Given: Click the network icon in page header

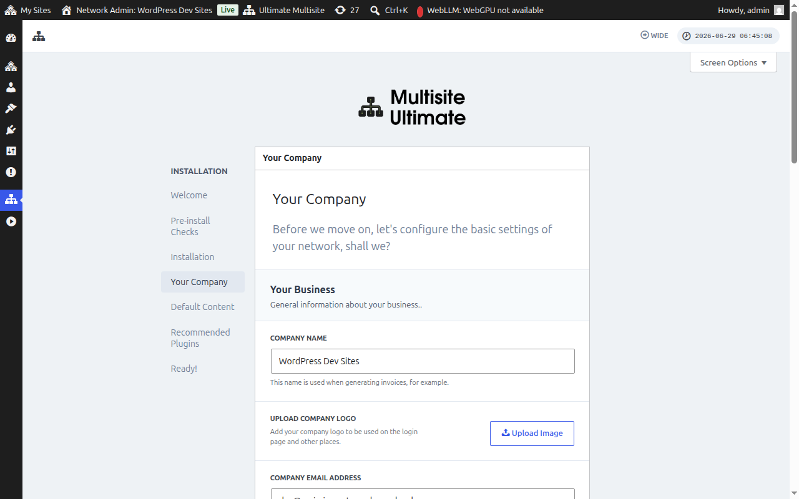Looking at the screenshot, I should click(x=39, y=36).
